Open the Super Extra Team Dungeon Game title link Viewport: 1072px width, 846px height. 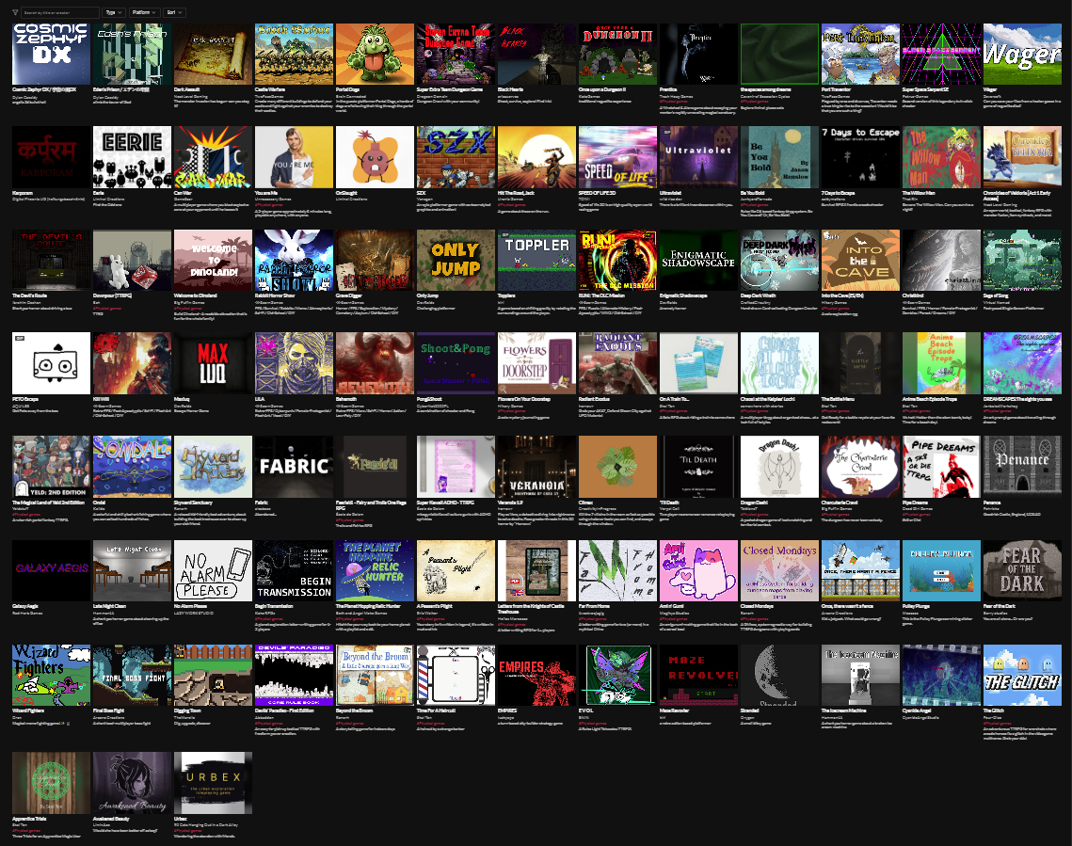coord(450,89)
